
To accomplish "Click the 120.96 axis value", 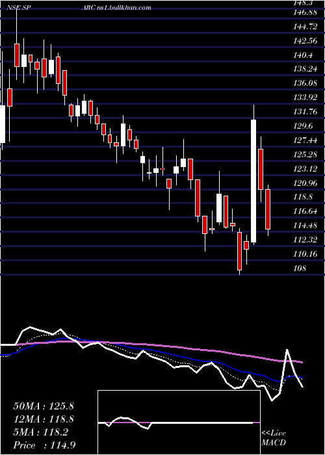I will pyautogui.click(x=305, y=183).
